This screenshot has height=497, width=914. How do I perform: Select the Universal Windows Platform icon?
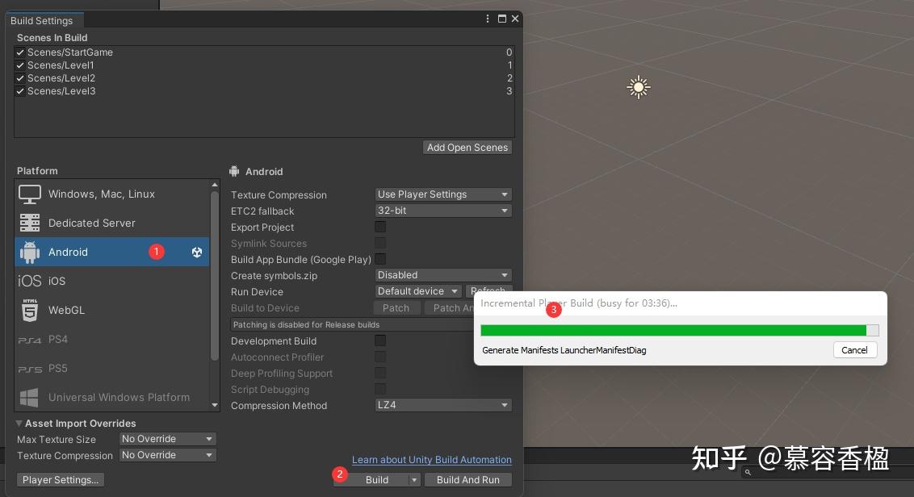pos(29,398)
